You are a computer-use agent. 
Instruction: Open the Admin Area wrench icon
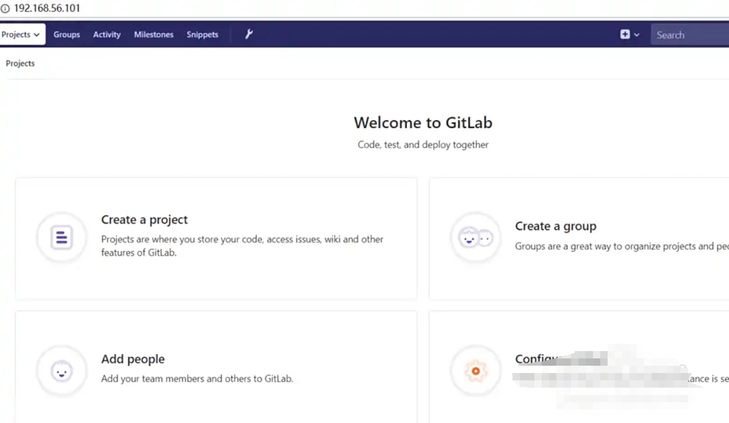tap(249, 34)
